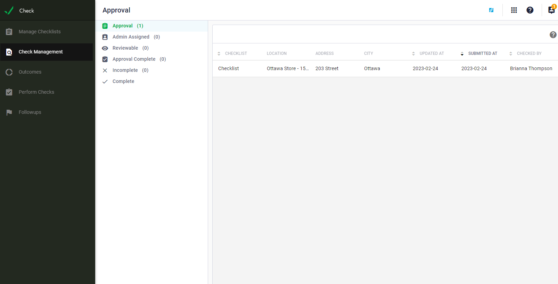This screenshot has height=284, width=558.
Task: Click the Followups flag icon
Action: [x=9, y=112]
